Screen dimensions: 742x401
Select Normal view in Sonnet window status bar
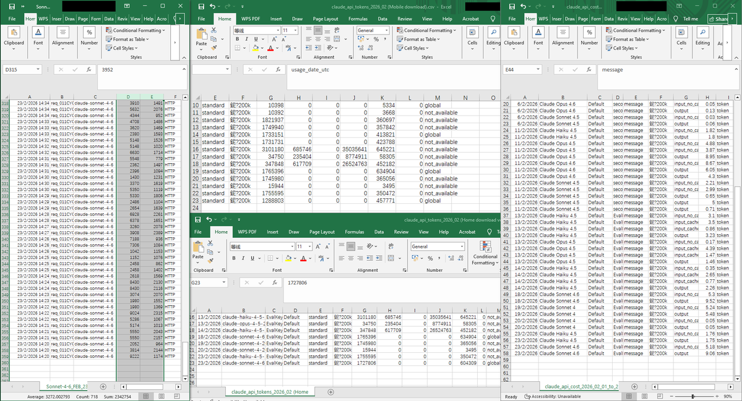pos(146,396)
